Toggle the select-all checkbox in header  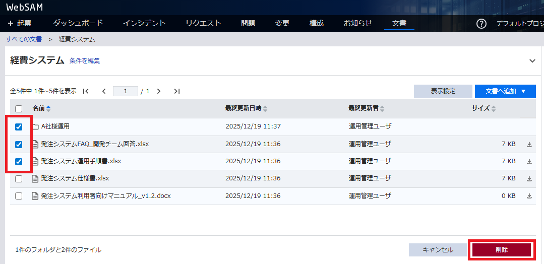click(19, 108)
